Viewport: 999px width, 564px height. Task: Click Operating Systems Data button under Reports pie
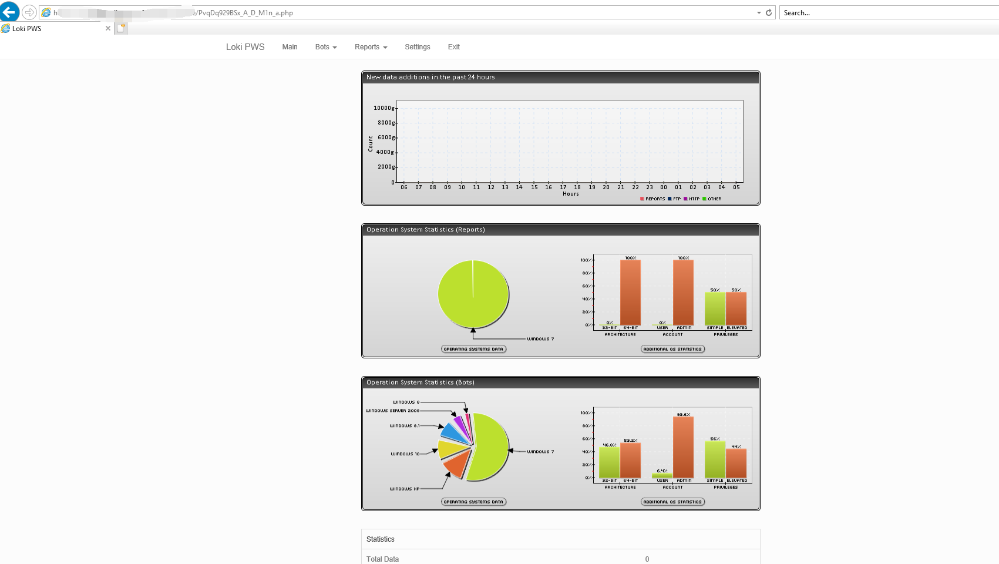tap(473, 349)
